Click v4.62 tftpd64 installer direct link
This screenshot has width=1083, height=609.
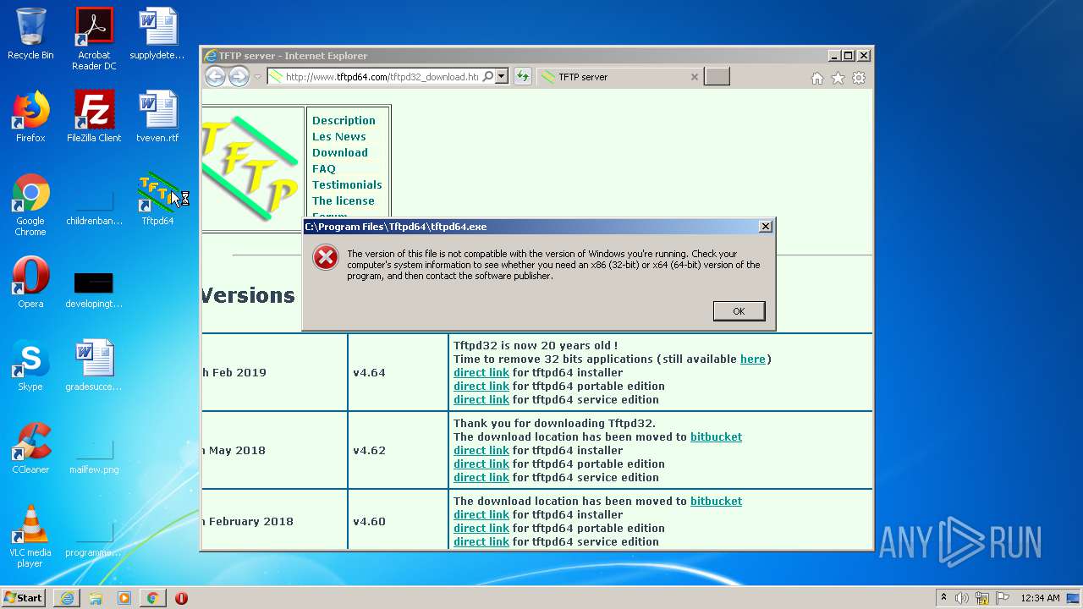point(481,450)
